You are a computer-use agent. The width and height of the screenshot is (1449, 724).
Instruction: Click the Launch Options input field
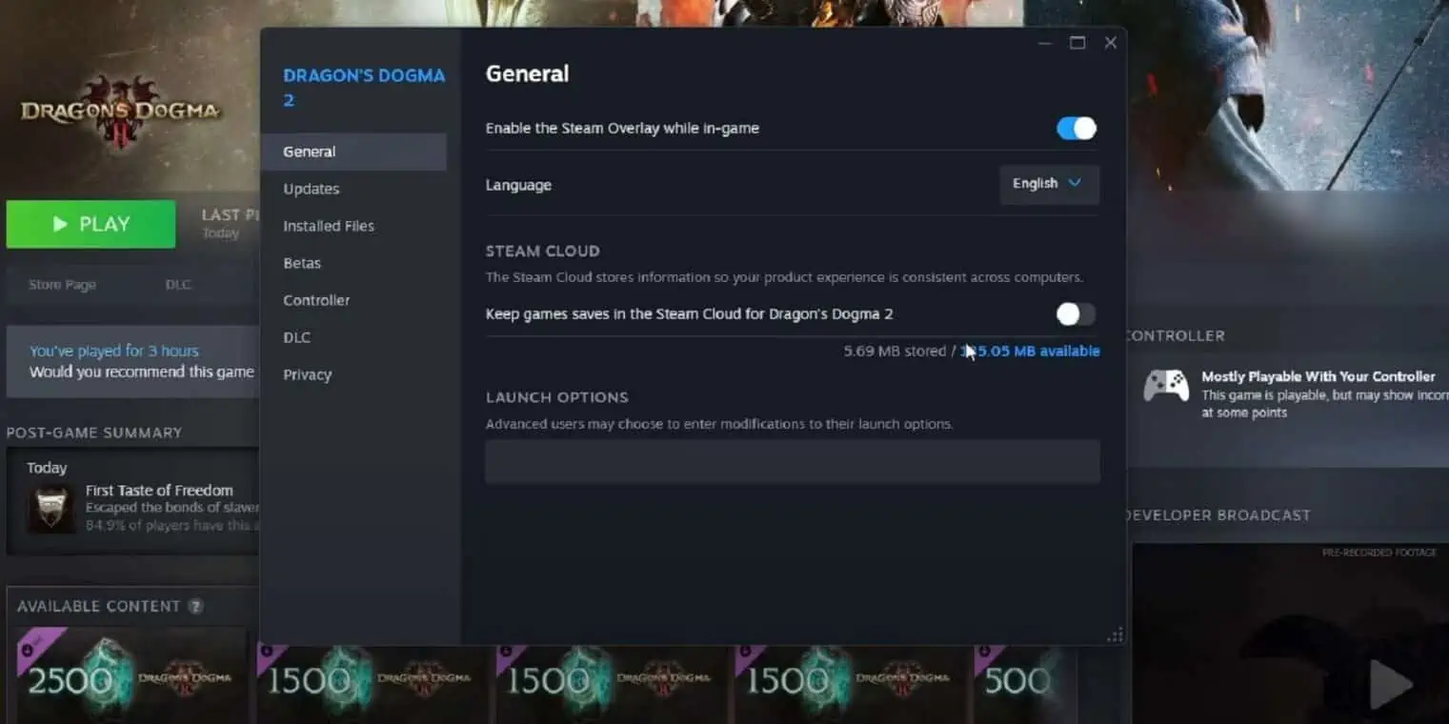point(793,461)
